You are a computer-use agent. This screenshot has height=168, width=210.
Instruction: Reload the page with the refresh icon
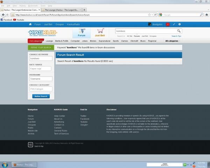coord(155,15)
